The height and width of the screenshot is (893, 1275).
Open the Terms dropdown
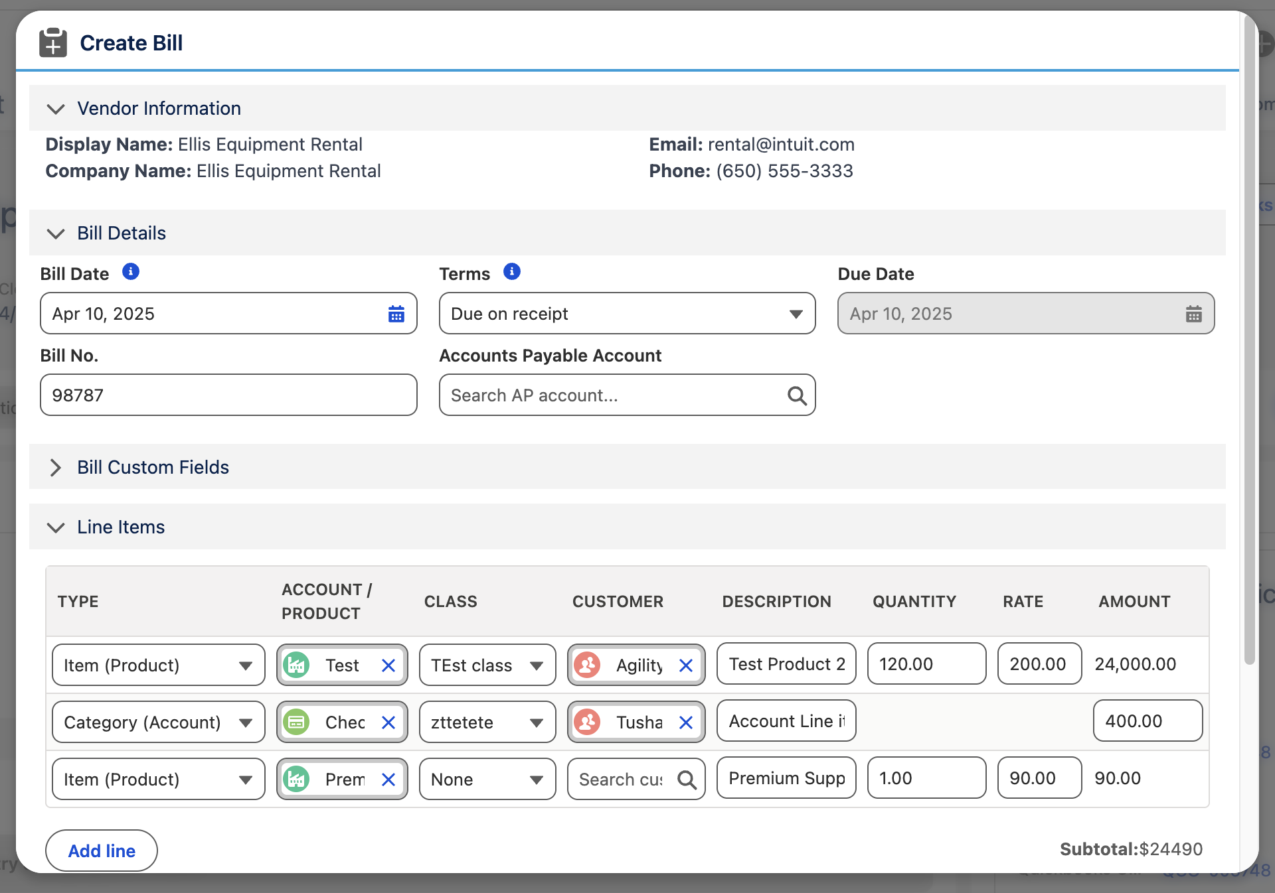point(627,314)
